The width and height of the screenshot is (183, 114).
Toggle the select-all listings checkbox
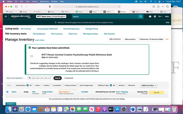click(x=7, y=92)
